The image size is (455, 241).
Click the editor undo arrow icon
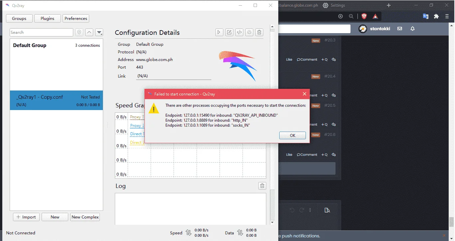point(292,210)
